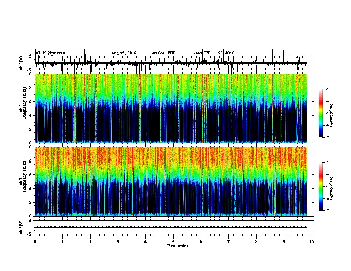Image resolution: width=351 pixels, height=271 pixels.
Task: Click the time axis tick label "1"
Action: [x=63, y=242]
